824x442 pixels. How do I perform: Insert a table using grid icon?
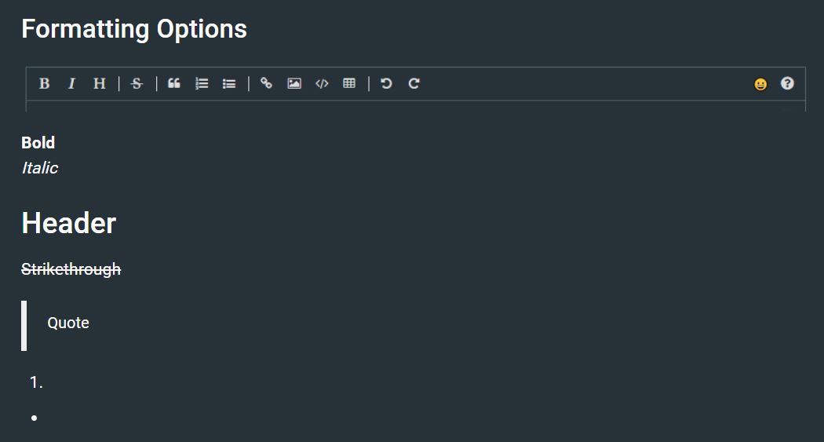(x=349, y=83)
